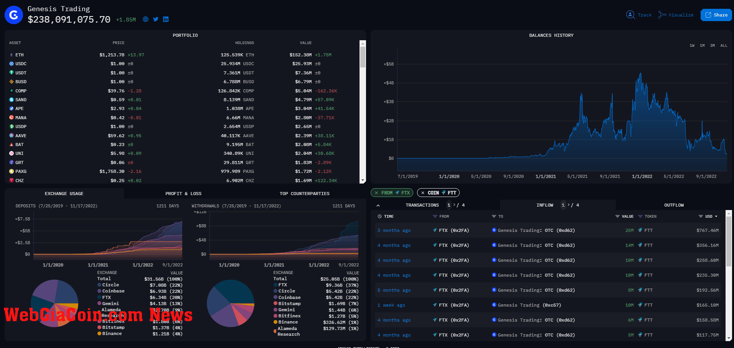Select the Inflow tab
The width and height of the screenshot is (734, 348).
tap(545, 205)
